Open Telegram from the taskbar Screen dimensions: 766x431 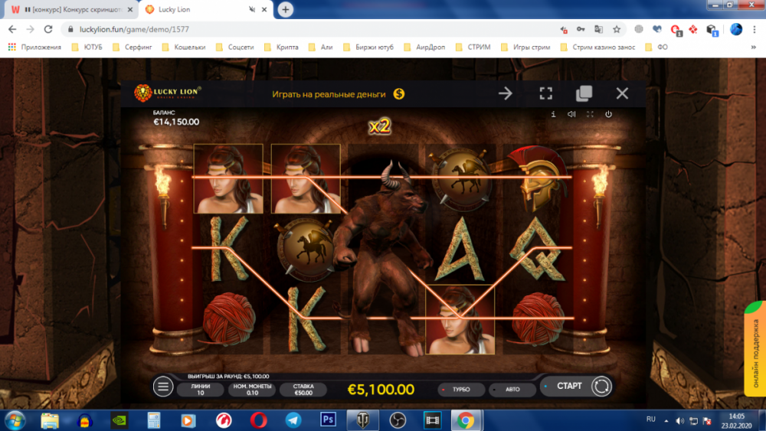[x=293, y=420]
